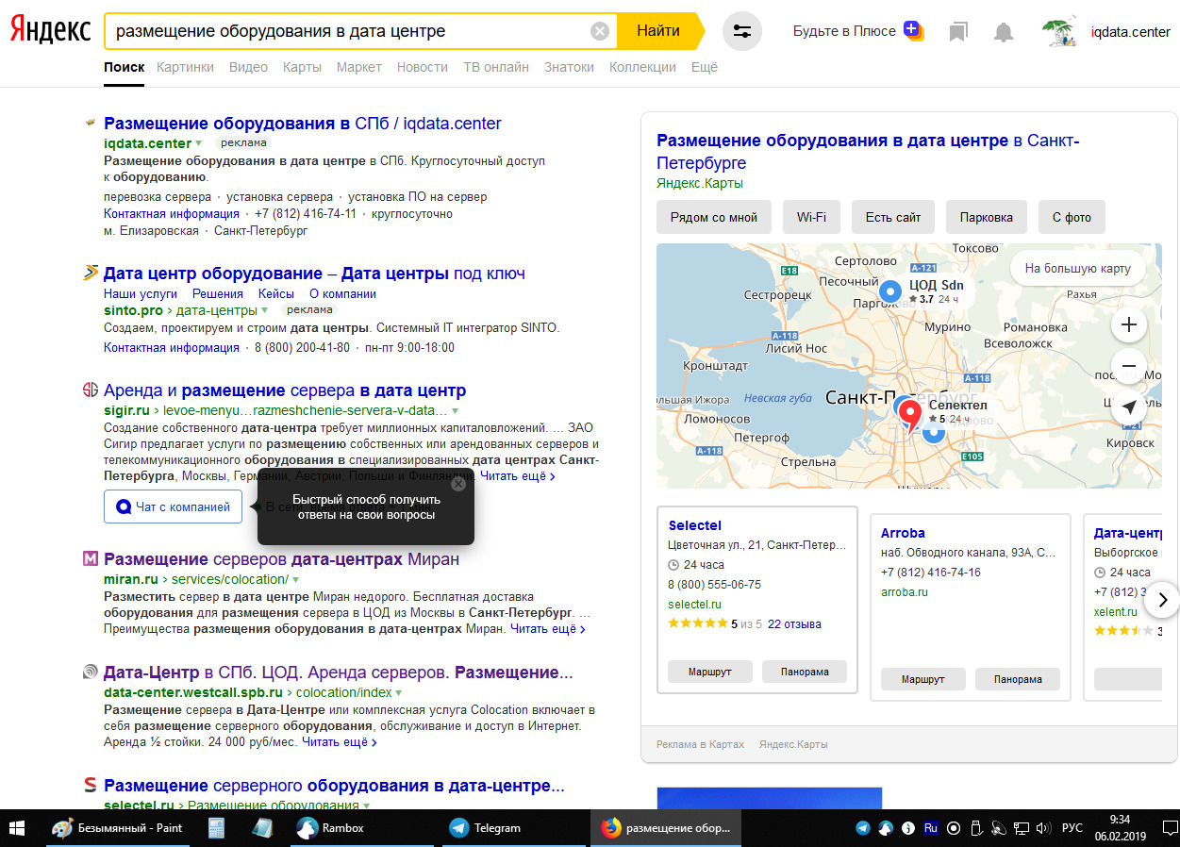Screen dimensions: 1180x847
Task: Toggle the 'Есть сайт' map filter
Action: 893,217
